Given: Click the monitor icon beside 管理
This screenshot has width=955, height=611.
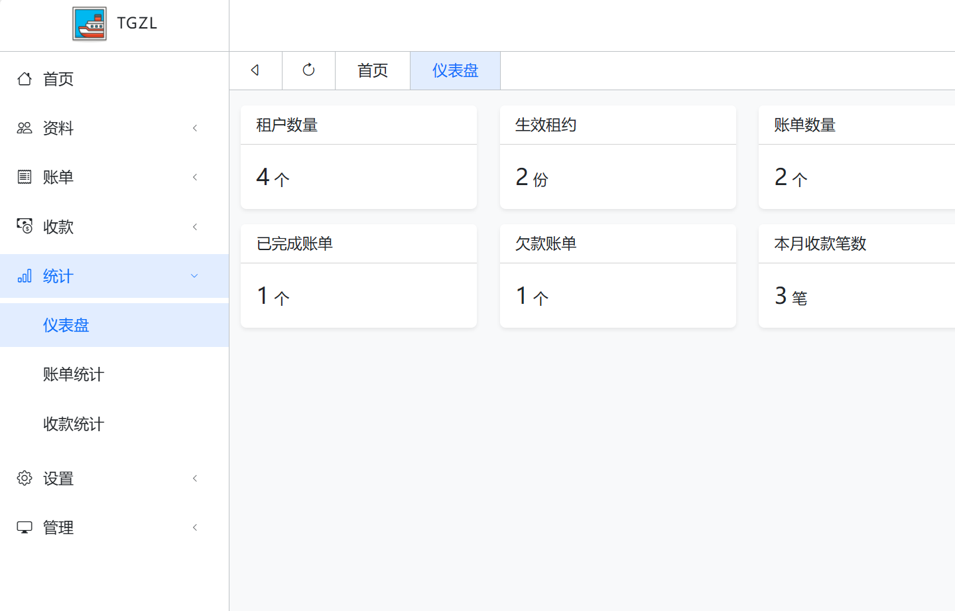Looking at the screenshot, I should coord(25,527).
